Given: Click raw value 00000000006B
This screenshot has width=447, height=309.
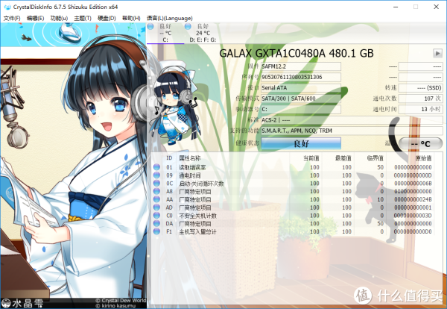Looking at the screenshot, I should tap(413, 184).
